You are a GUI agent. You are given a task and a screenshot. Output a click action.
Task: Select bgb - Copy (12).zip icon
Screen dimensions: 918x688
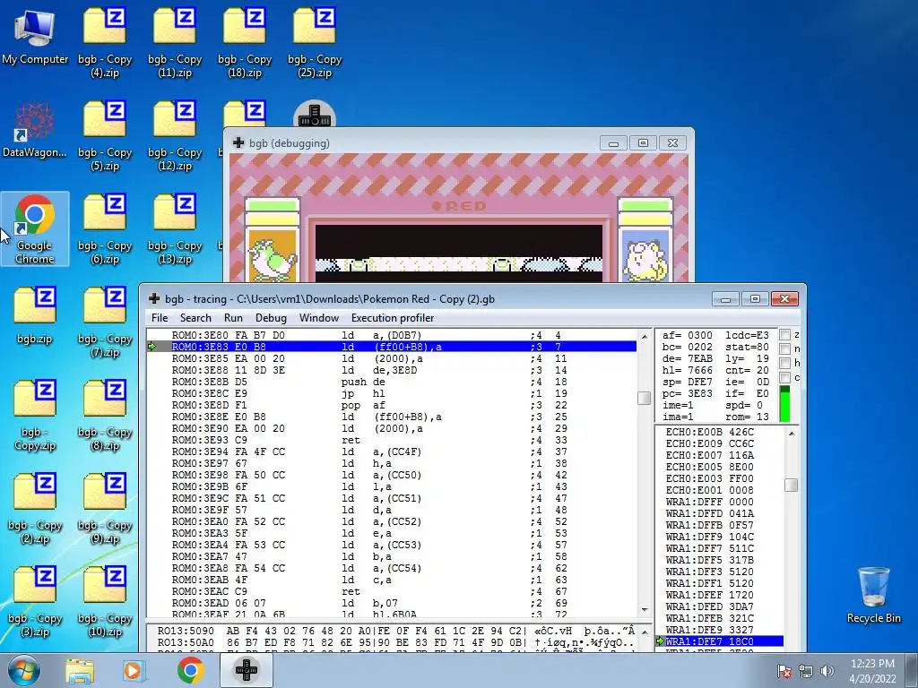175,136
